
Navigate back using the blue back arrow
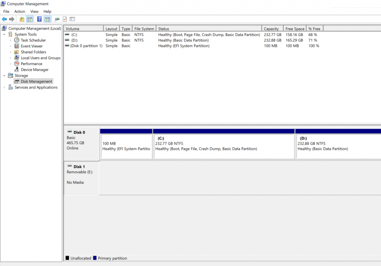pyautogui.click(x=4, y=19)
